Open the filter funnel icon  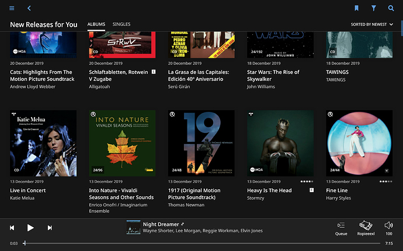(x=374, y=8)
